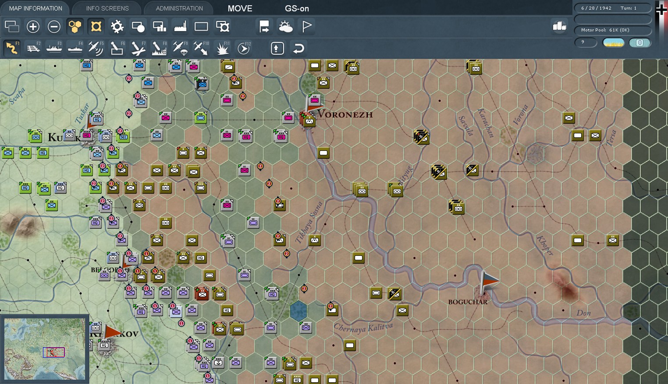Toggle the plain rectangle overlay button
Viewport: 668px width, 384px height.
[x=201, y=27]
